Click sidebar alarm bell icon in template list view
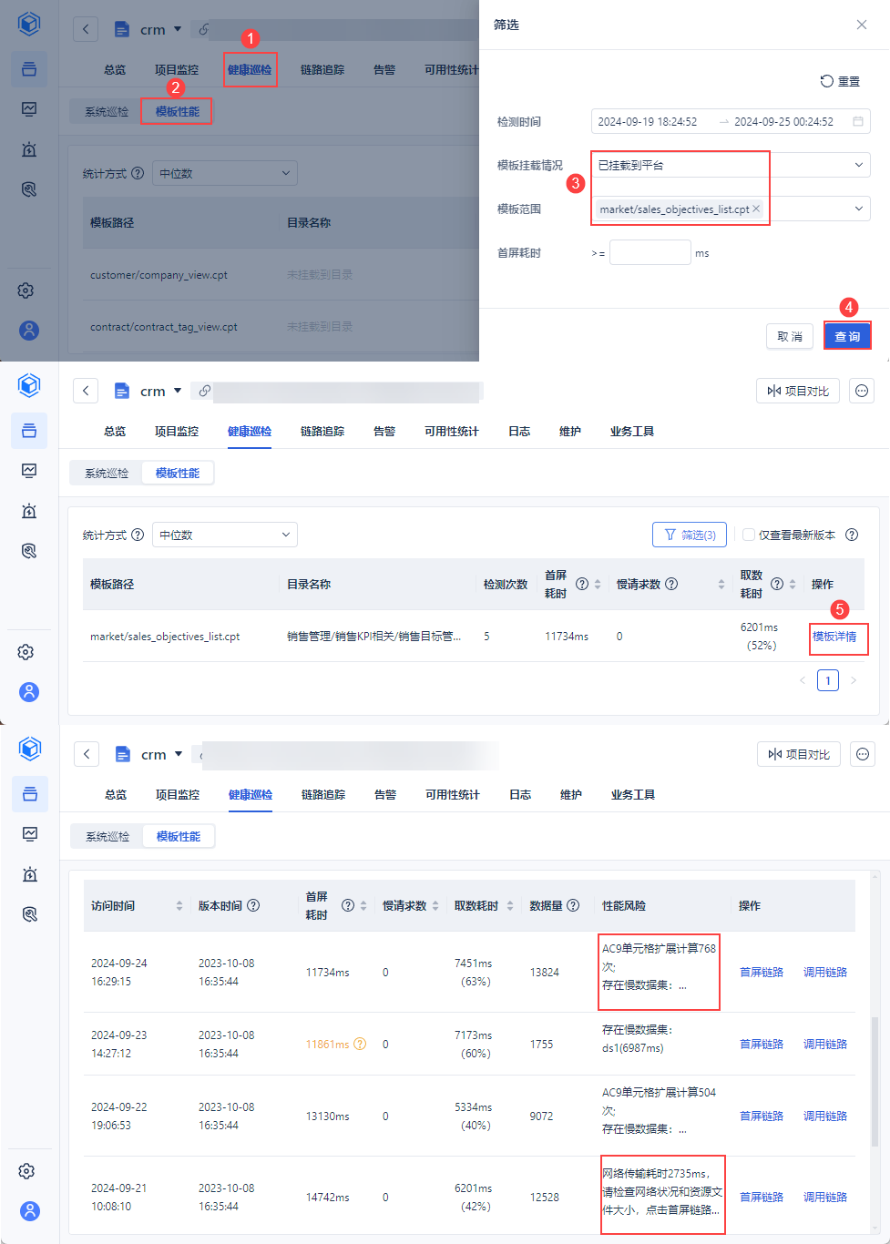 [29, 511]
